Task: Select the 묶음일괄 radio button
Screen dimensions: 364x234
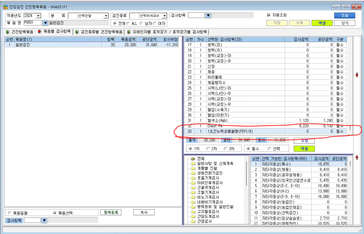Action: point(9,213)
